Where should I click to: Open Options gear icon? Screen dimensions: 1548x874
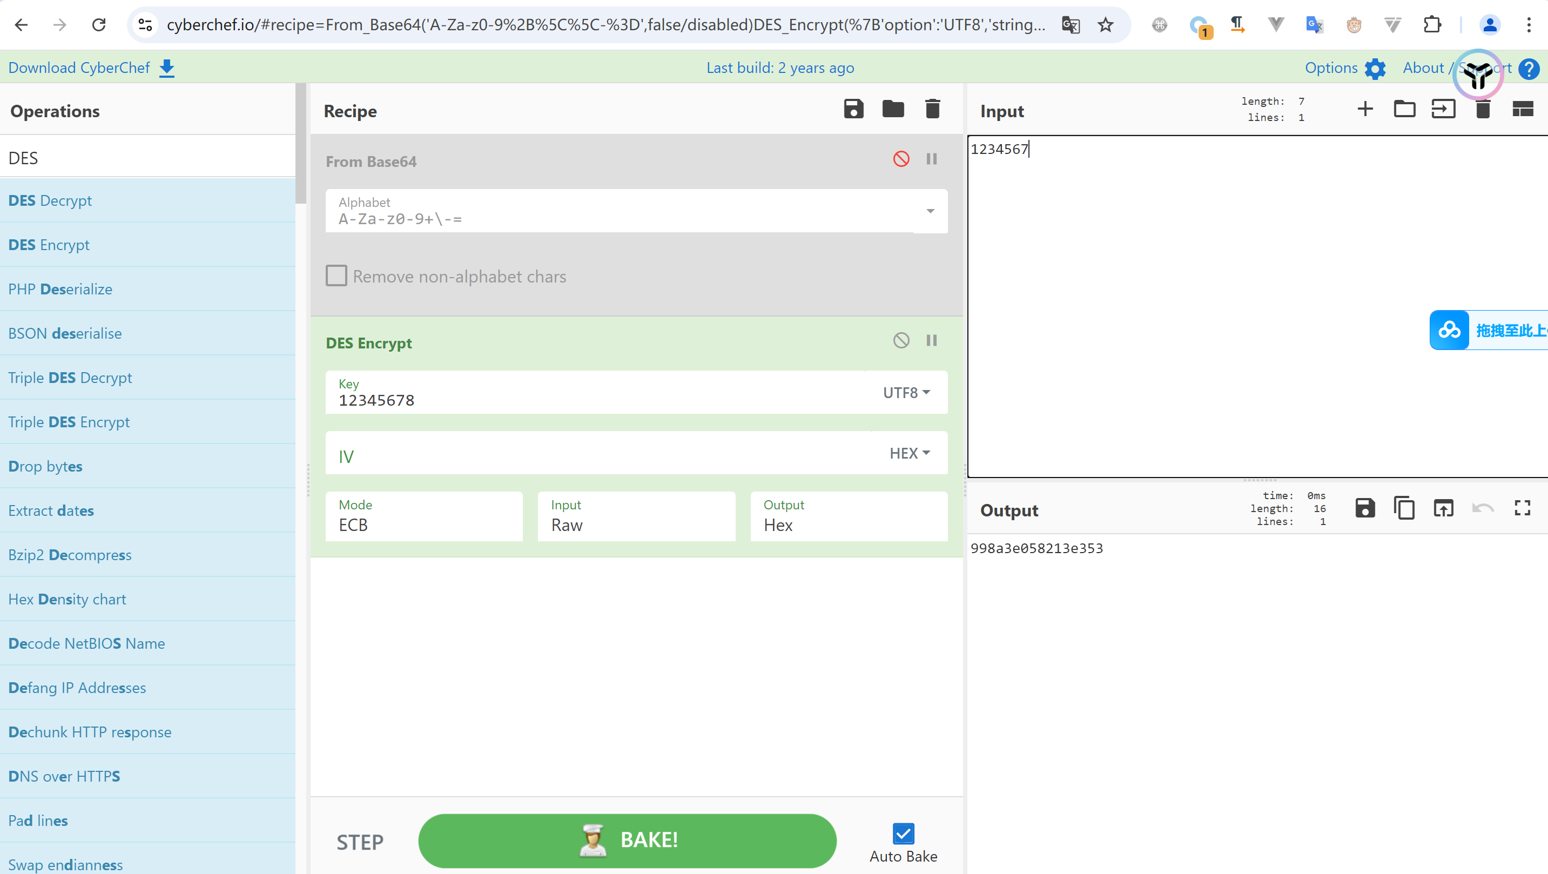pos(1375,69)
